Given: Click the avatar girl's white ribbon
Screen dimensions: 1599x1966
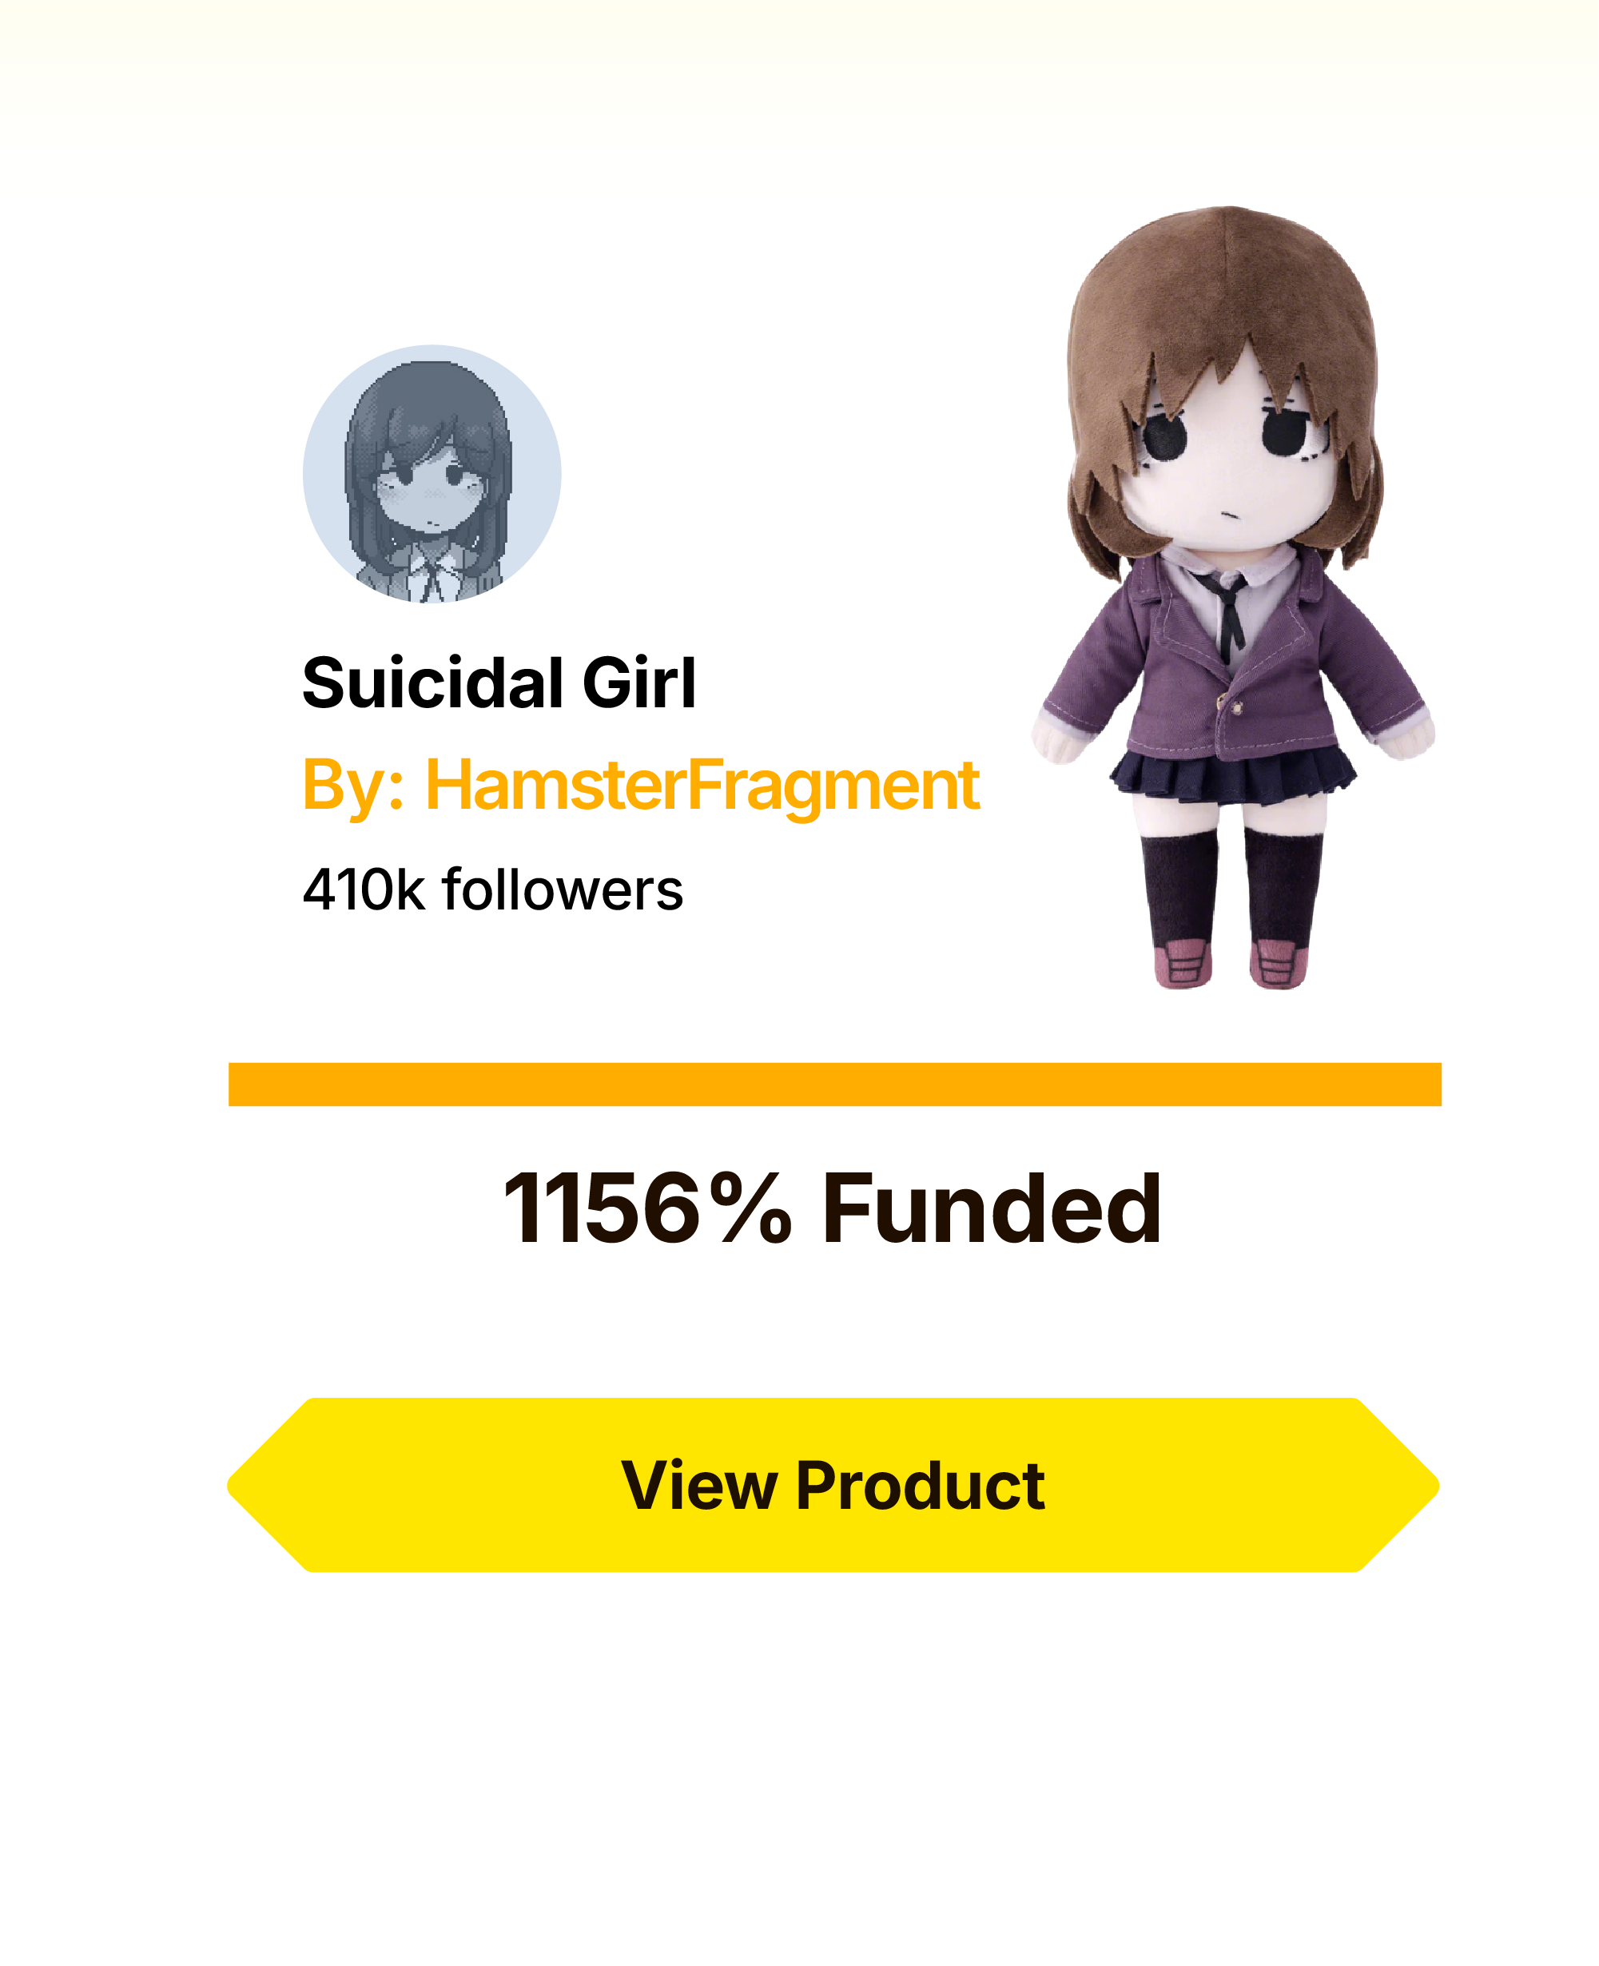Looking at the screenshot, I should pyautogui.click(x=431, y=573).
